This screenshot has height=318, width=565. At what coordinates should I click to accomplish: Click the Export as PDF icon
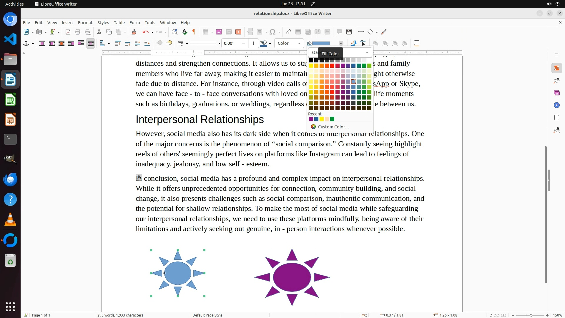(68, 32)
